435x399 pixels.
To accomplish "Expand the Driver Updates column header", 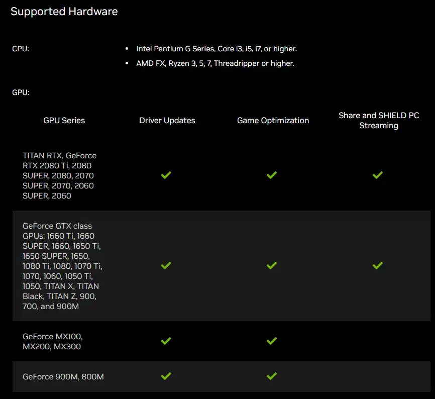I will pyautogui.click(x=167, y=120).
